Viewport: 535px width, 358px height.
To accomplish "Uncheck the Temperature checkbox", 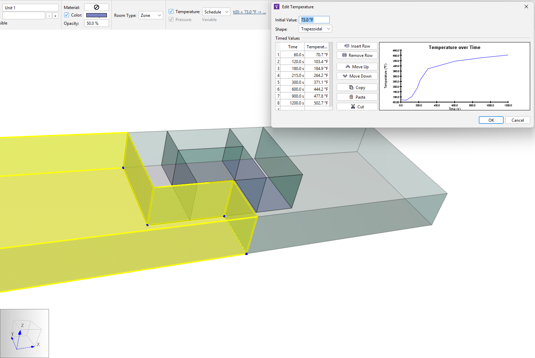I will [x=171, y=11].
